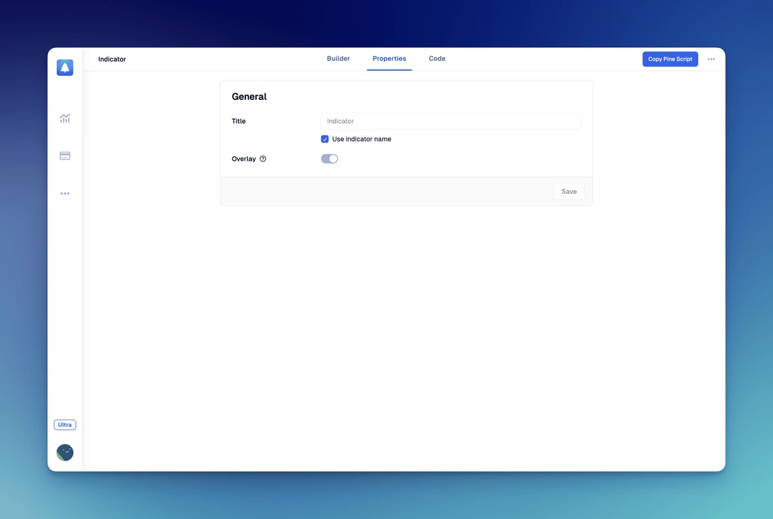The image size is (773, 519).
Task: Open the user avatar profile picture
Action: (x=65, y=453)
